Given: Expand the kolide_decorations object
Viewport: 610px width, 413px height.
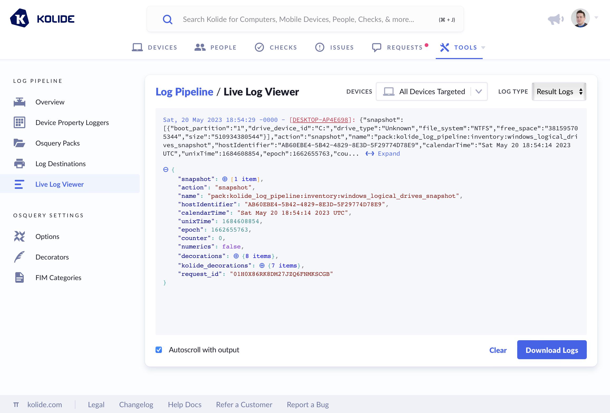Looking at the screenshot, I should click(262, 266).
